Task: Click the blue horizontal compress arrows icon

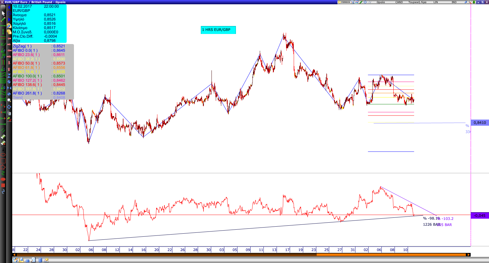Action: pos(9,88)
